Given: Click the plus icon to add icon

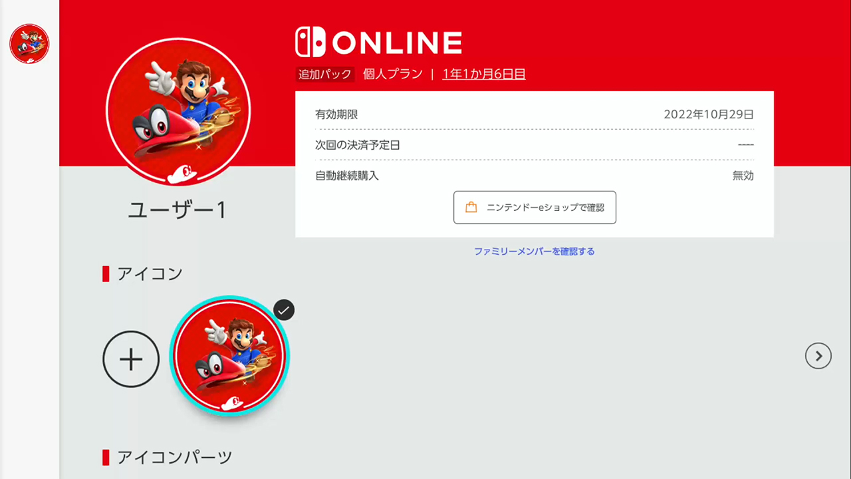Looking at the screenshot, I should (x=131, y=359).
